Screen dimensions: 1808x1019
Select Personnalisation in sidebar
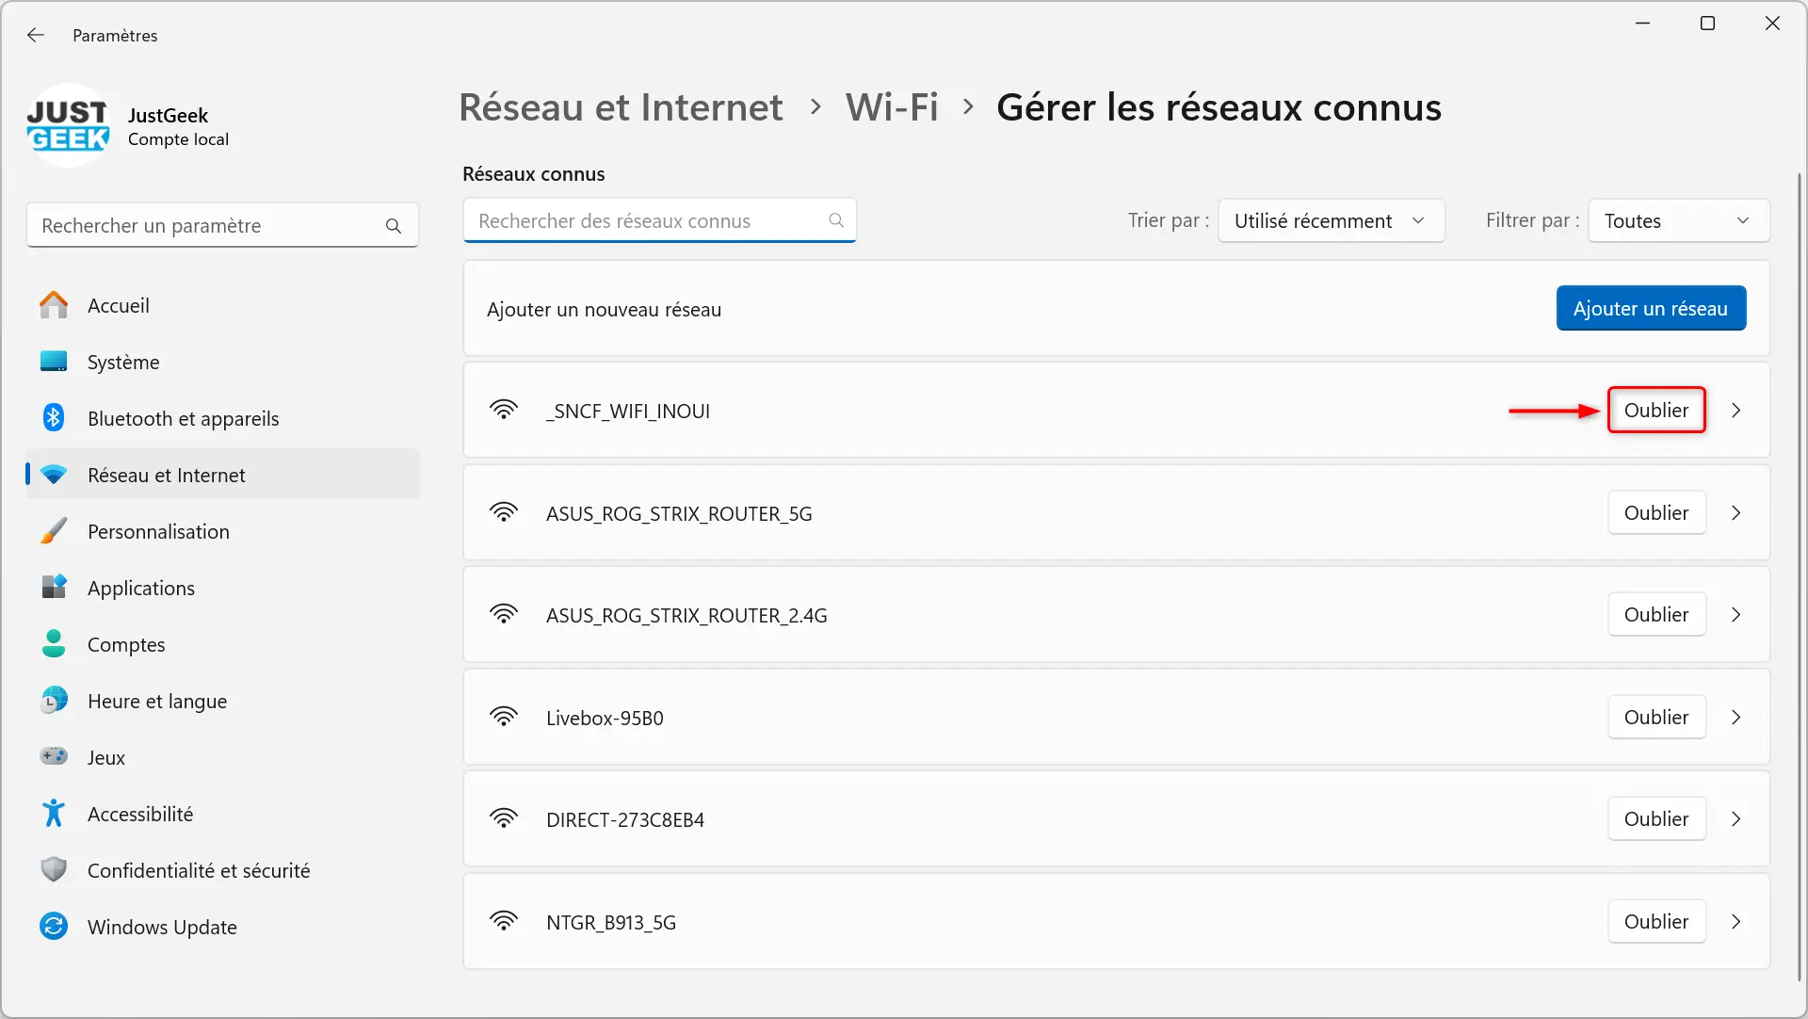pyautogui.click(x=222, y=531)
